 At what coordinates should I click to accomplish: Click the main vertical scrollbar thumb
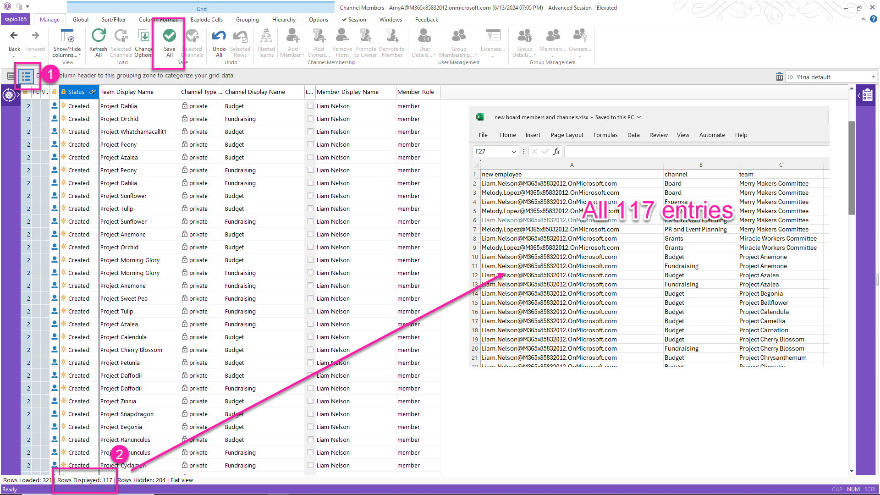tap(852, 168)
